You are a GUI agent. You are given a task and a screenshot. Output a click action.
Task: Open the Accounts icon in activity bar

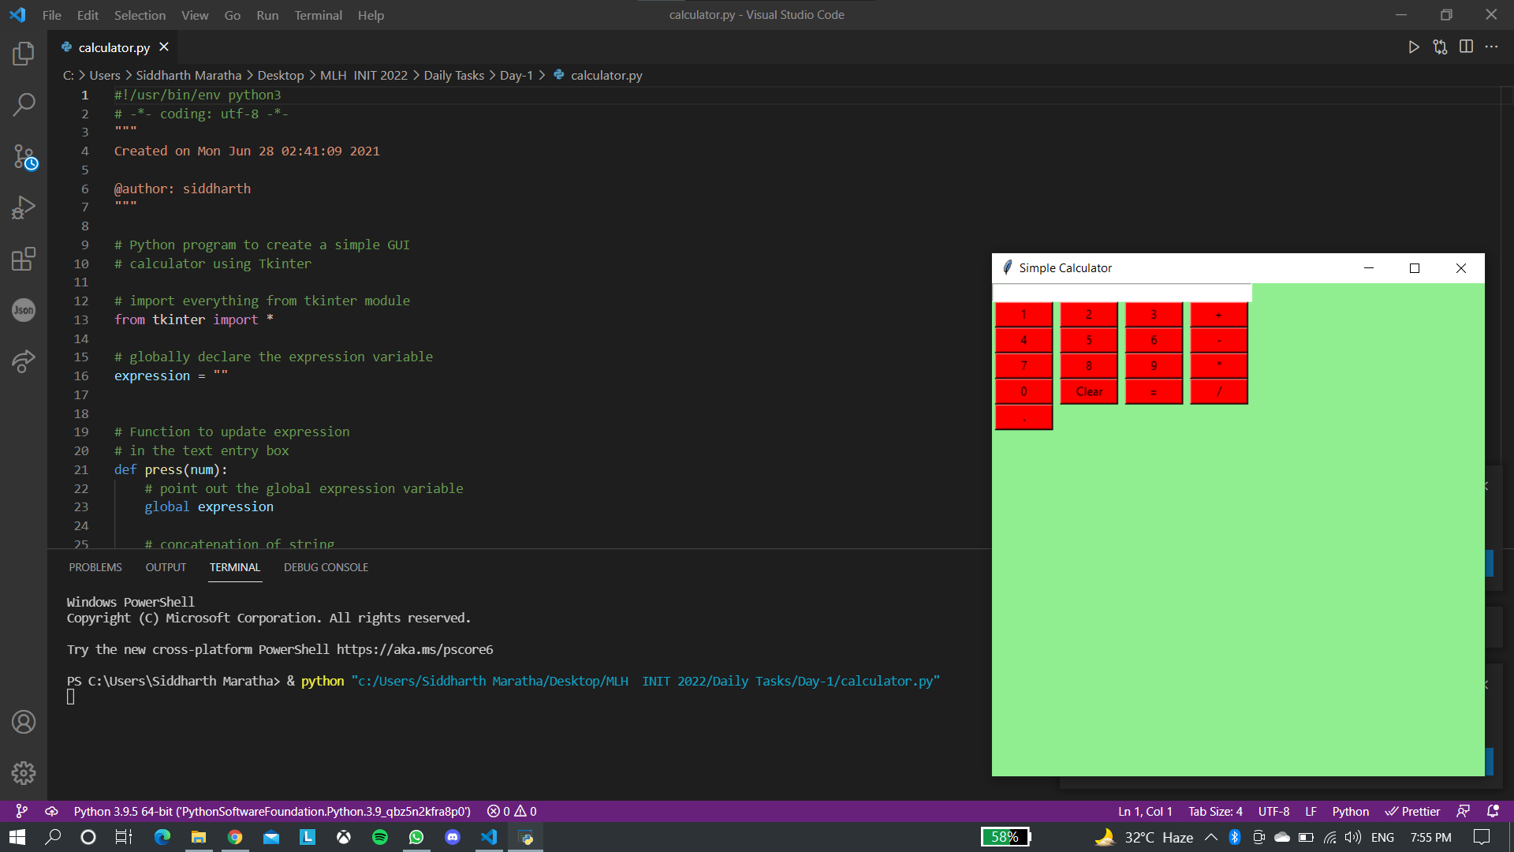24,722
